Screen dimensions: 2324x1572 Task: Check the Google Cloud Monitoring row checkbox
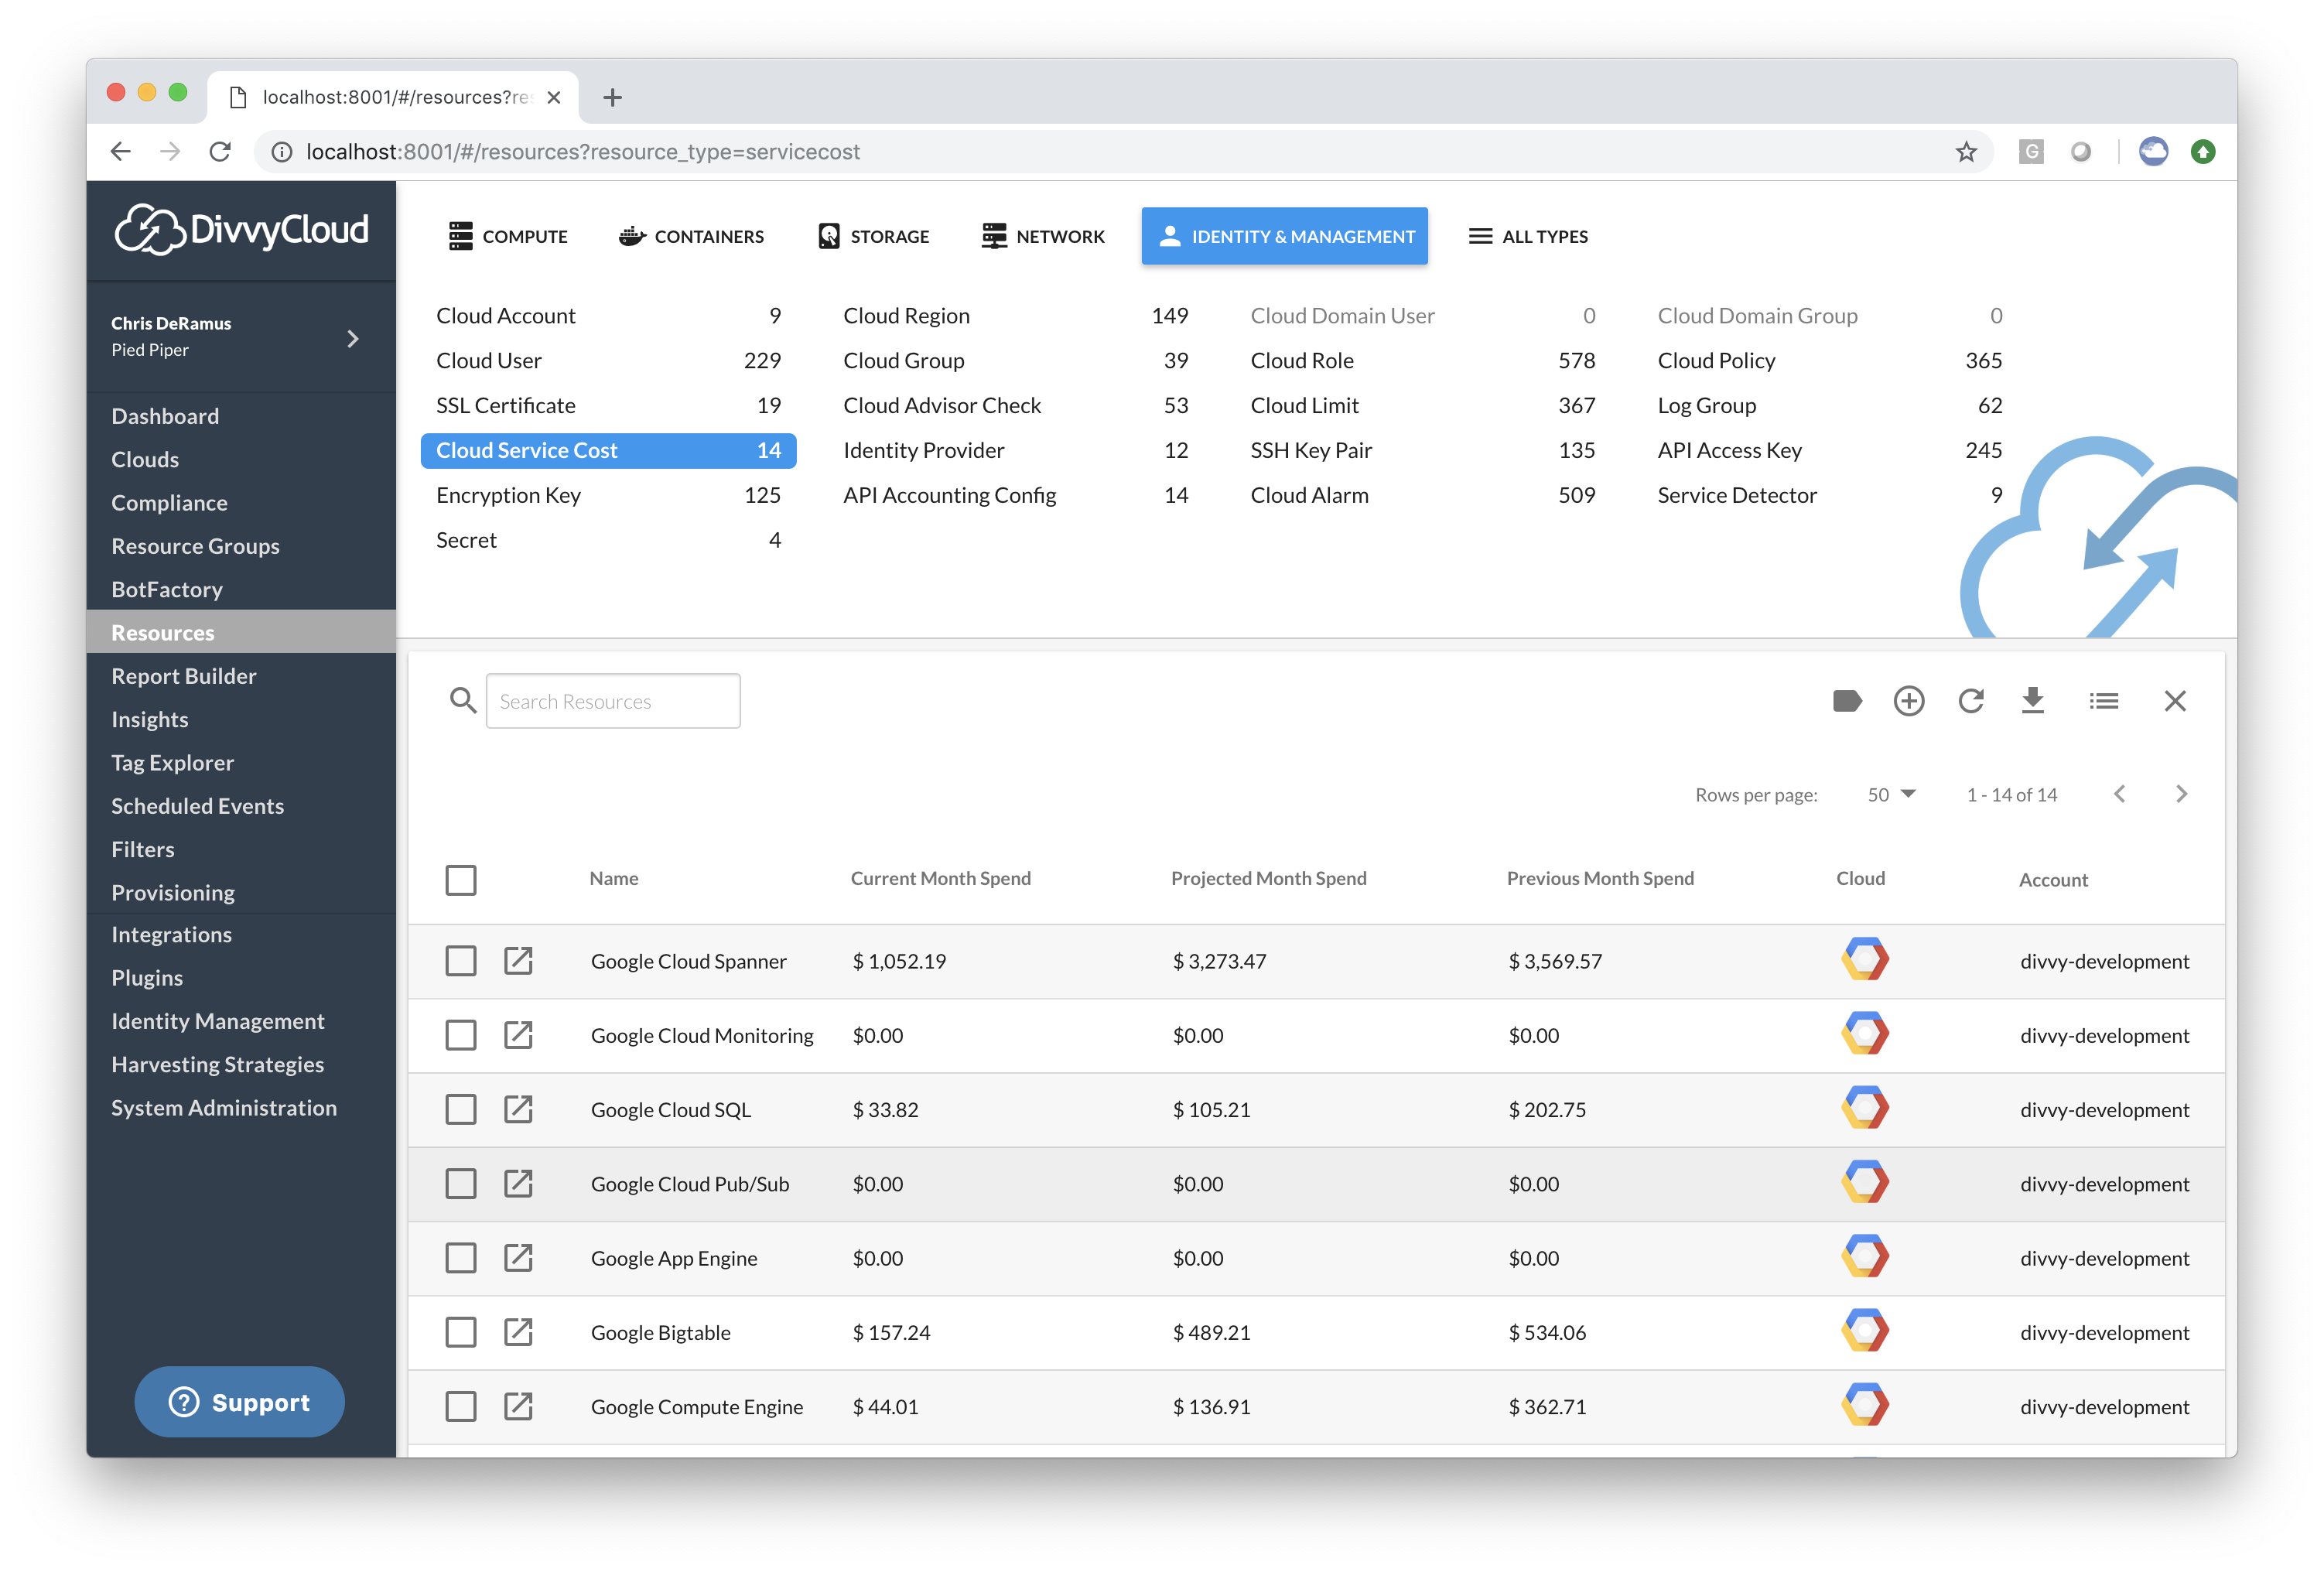[460, 1034]
